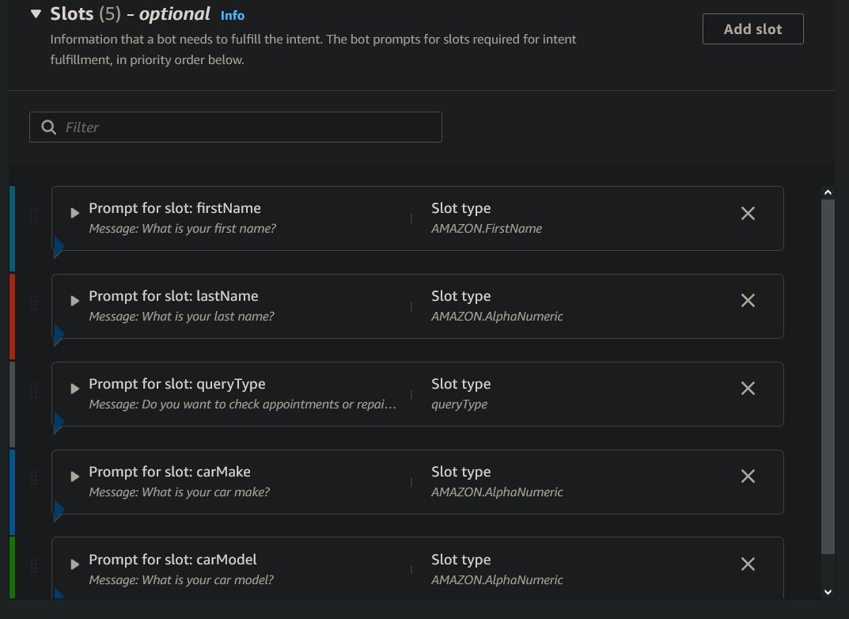Delete the lastName slot using X icon
849x619 pixels.
(748, 301)
